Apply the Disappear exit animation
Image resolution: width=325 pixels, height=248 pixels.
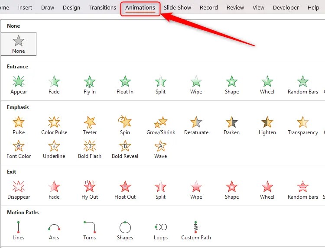(x=19, y=190)
